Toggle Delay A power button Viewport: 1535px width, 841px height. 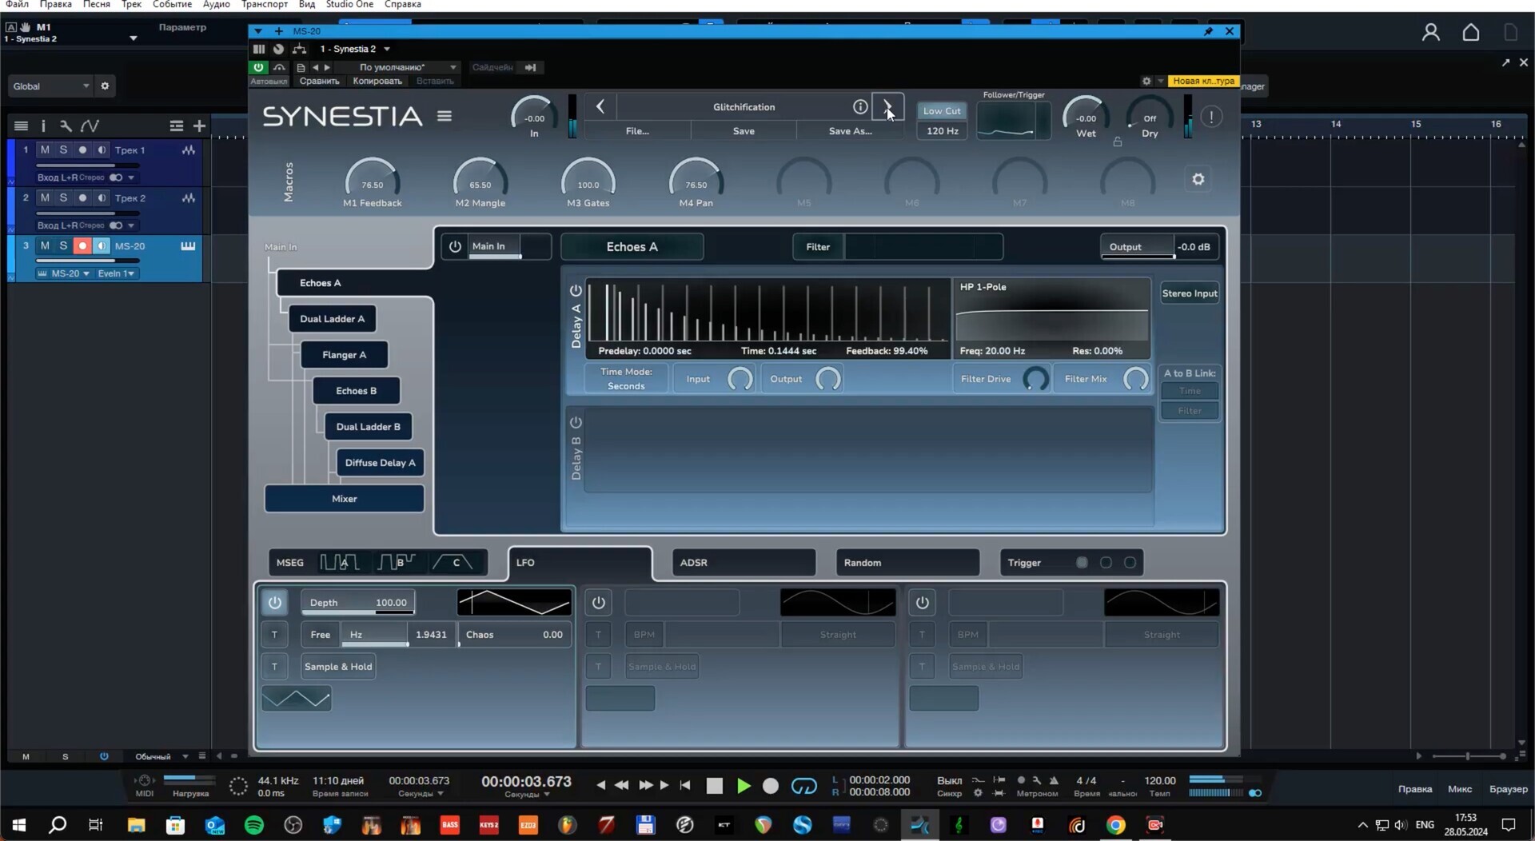(576, 290)
